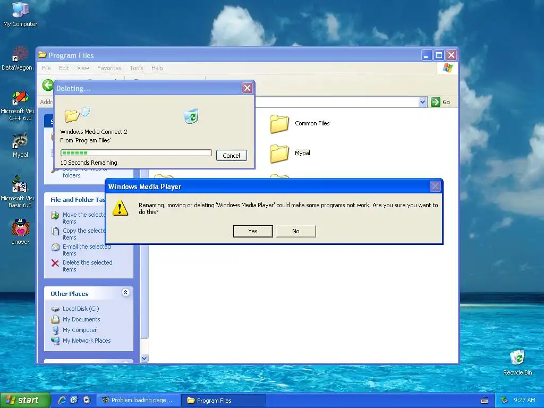
Task: Open the Edit menu
Action: (64, 68)
